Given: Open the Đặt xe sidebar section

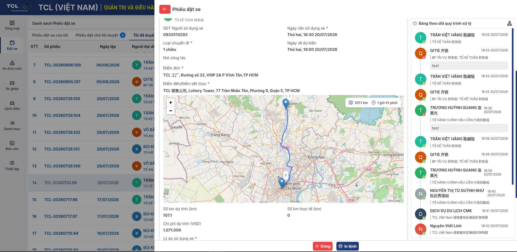Looking at the screenshot, I should click(x=12, y=45).
